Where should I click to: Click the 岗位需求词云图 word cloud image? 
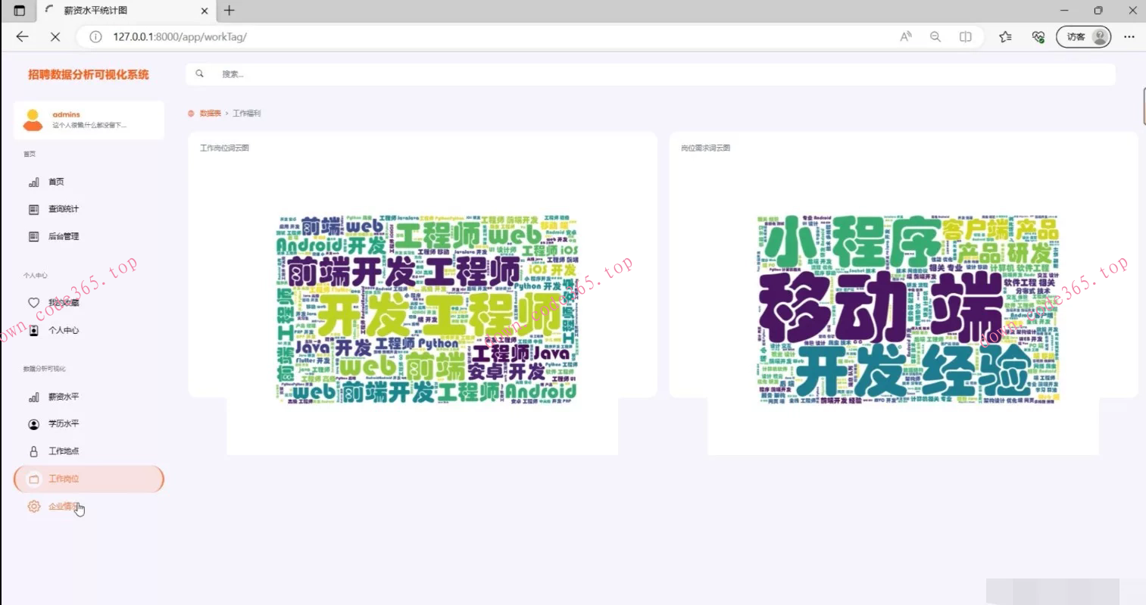pyautogui.click(x=907, y=308)
